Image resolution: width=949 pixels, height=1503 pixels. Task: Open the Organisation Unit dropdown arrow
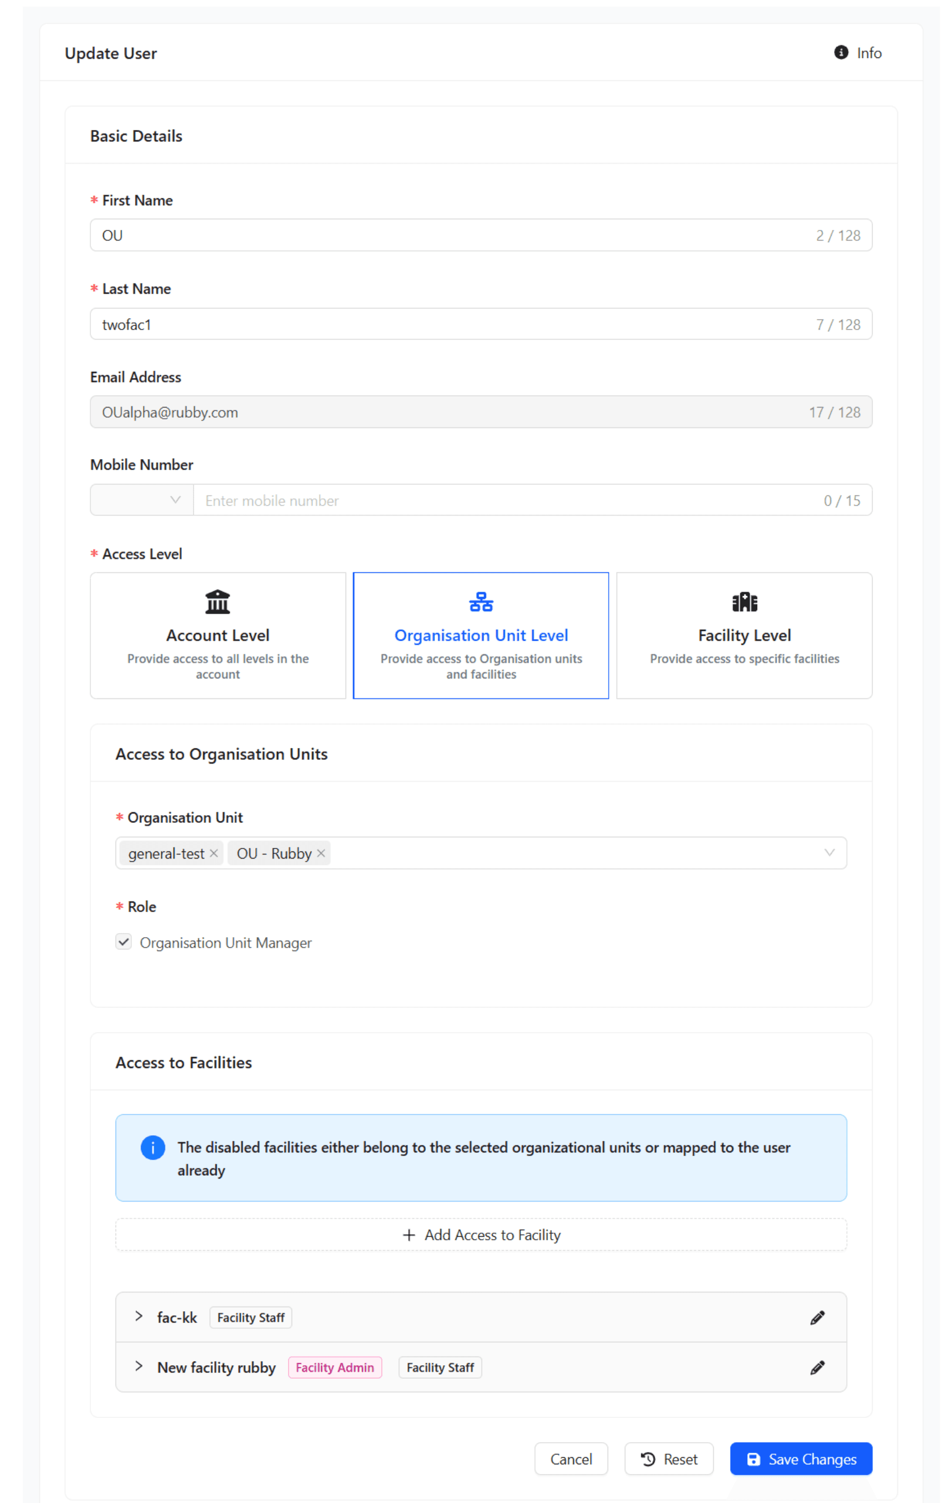[x=829, y=853]
